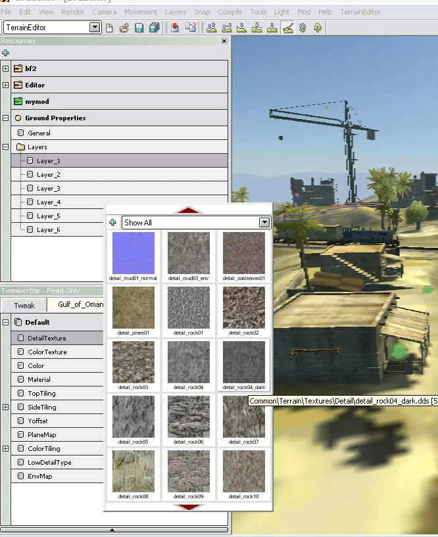Select the ColorTexture property row
This screenshot has width=438, height=537.
click(57, 352)
